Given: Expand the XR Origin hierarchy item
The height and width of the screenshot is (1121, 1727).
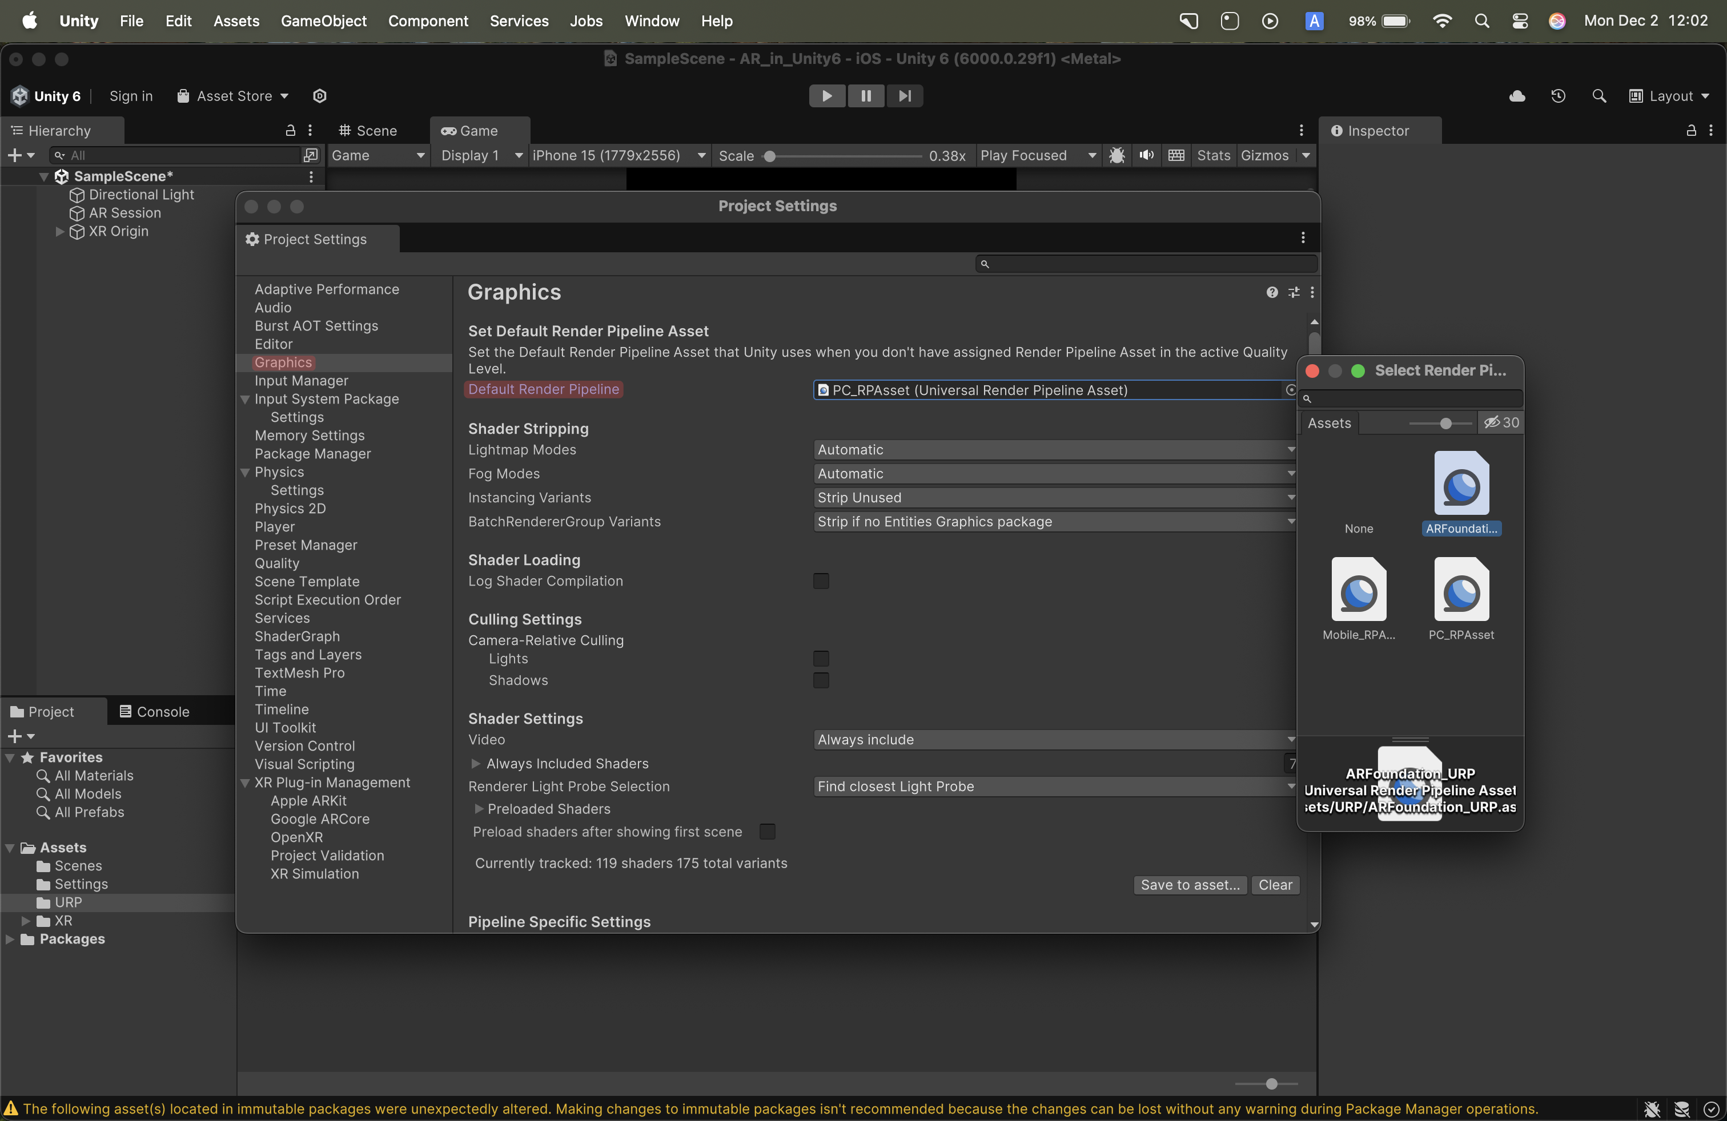Looking at the screenshot, I should [59, 231].
